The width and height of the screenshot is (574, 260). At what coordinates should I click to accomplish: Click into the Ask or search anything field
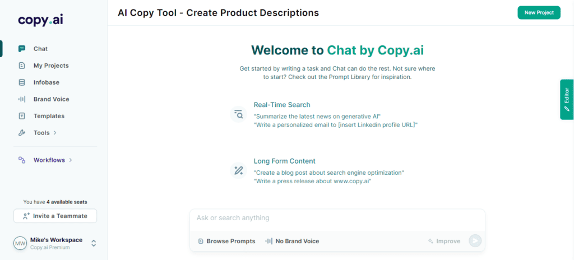tap(337, 218)
